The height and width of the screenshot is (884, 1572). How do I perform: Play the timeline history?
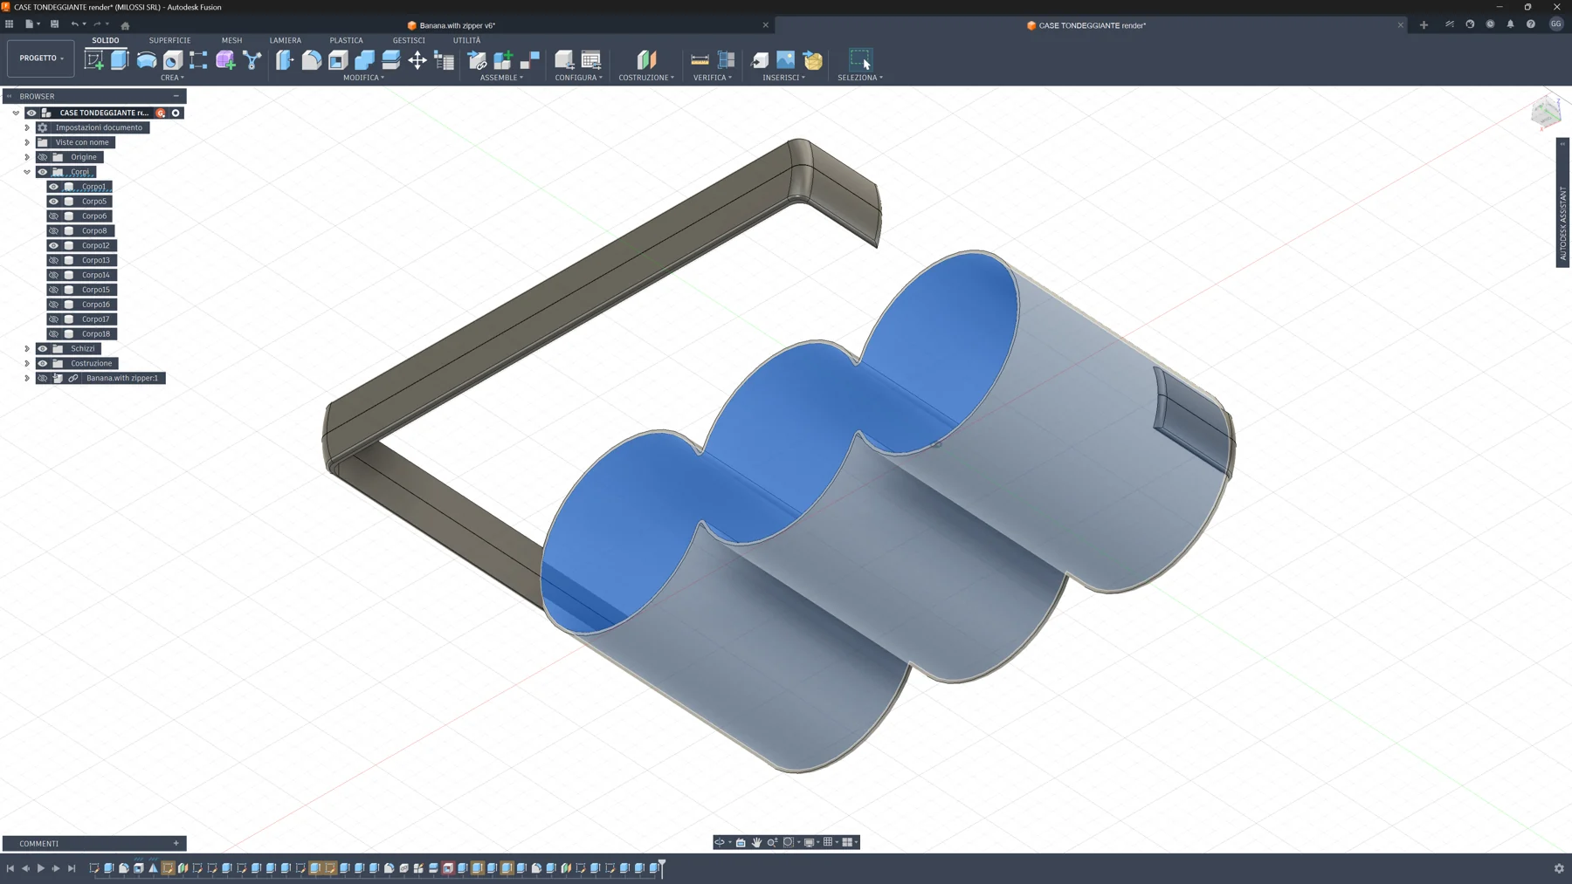pos(40,868)
